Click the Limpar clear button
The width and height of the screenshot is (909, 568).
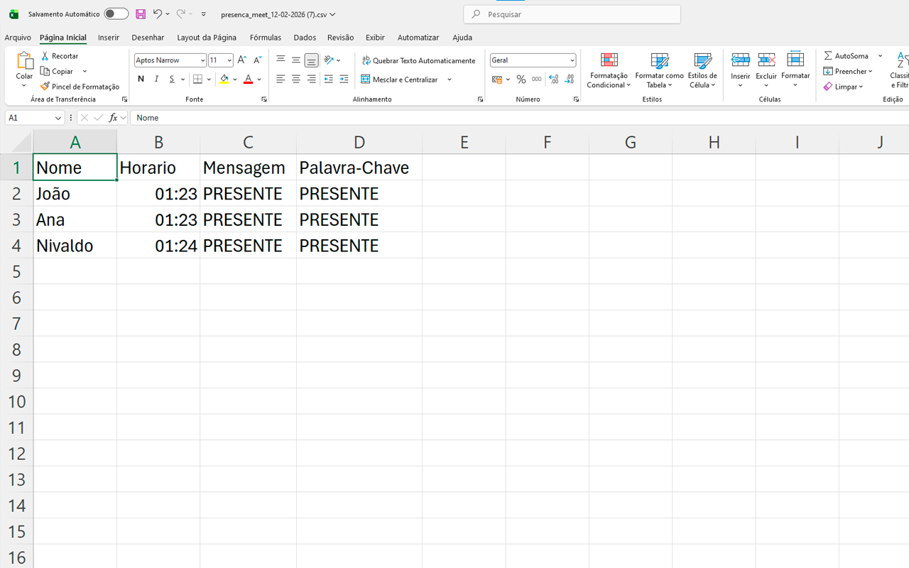tap(844, 87)
